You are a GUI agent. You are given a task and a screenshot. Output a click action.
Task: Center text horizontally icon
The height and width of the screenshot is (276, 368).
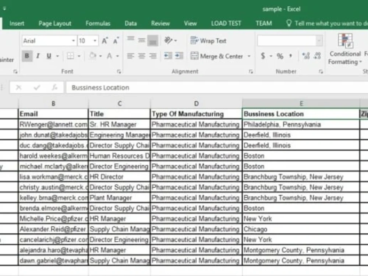(142, 56)
